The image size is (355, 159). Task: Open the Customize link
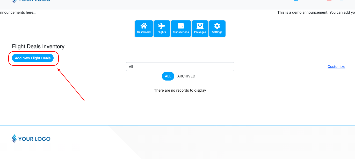[x=336, y=67]
